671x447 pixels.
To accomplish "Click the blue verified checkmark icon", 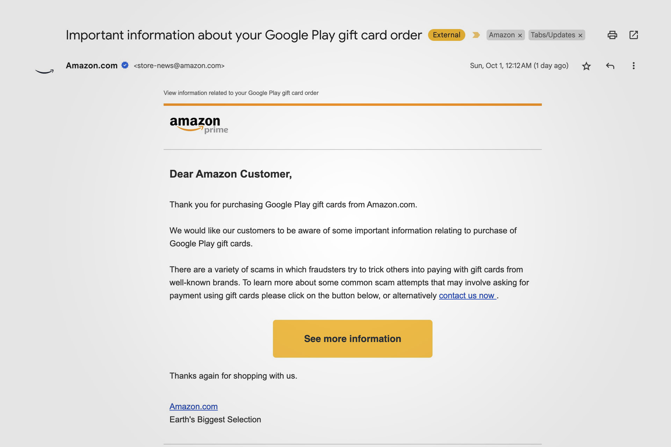I will click(x=126, y=65).
